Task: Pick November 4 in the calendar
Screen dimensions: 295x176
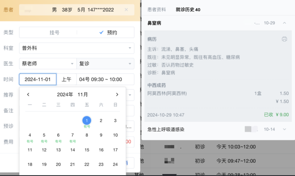Action: click(x=30, y=135)
